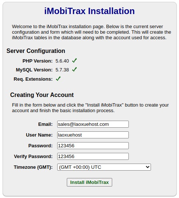This screenshot has height=198, width=179.
Task: Click the Password input field
Action: tap(93, 145)
